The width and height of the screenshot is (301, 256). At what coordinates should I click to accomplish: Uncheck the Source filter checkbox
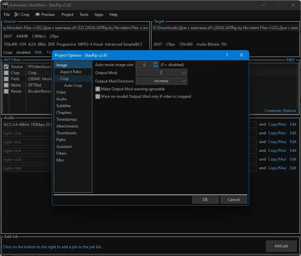pyautogui.click(x=6, y=67)
